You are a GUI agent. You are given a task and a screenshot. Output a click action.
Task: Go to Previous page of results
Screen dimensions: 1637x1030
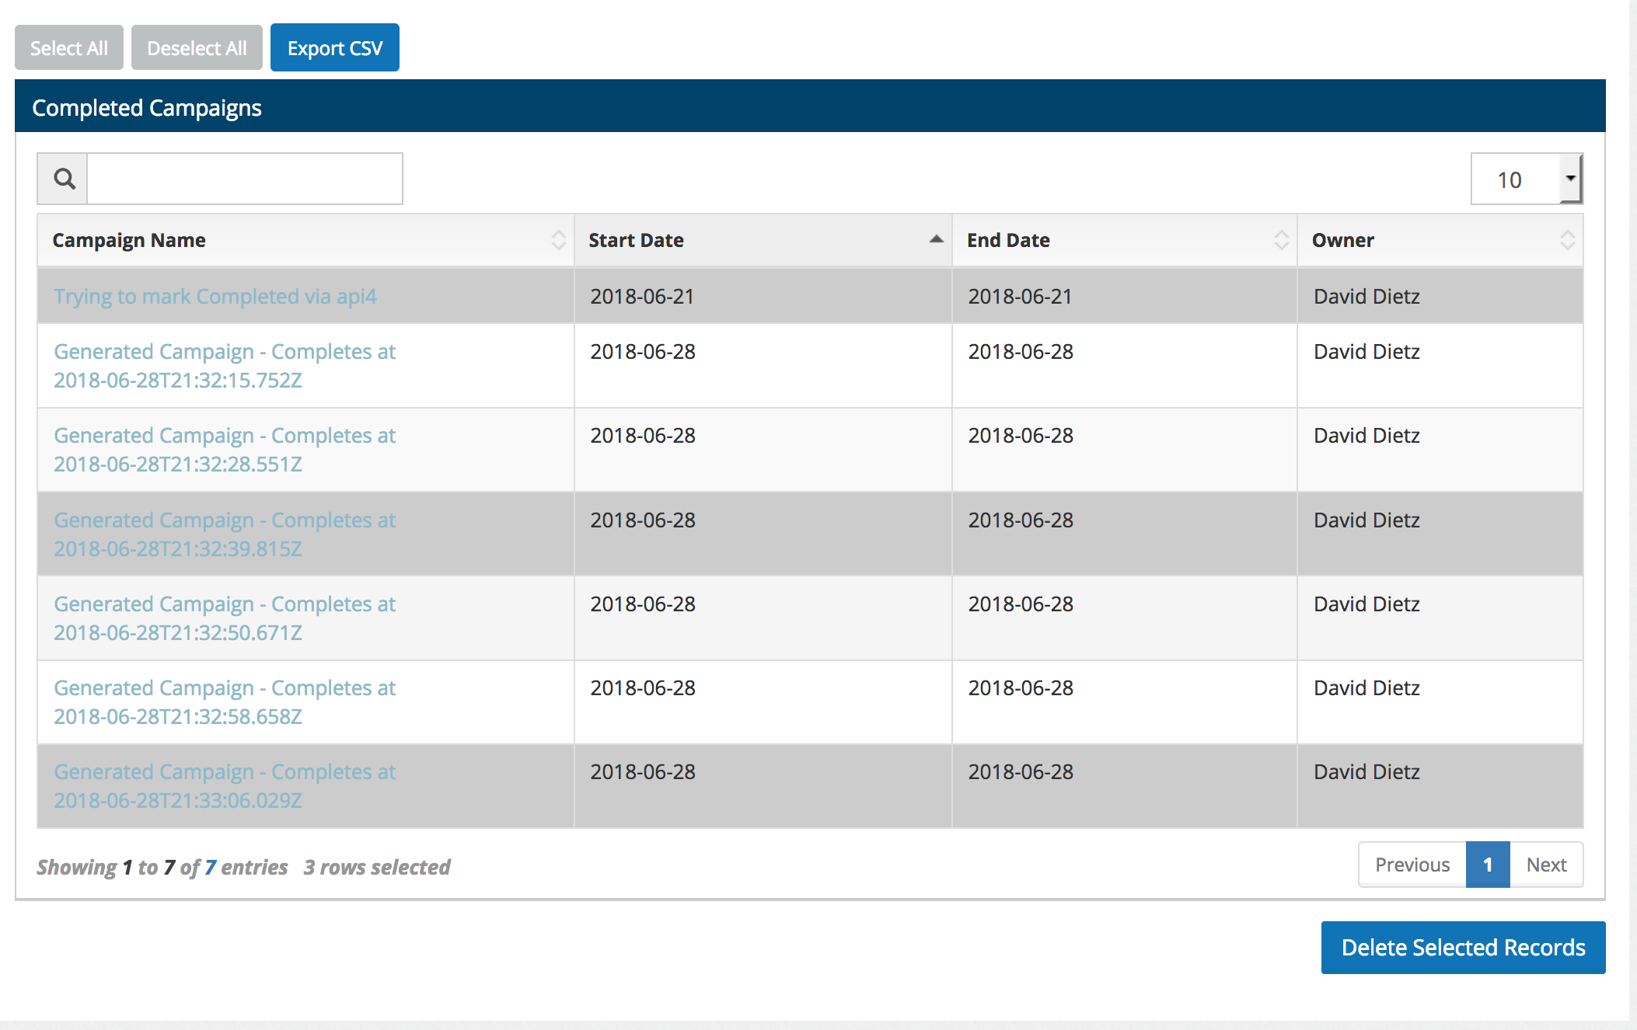pyautogui.click(x=1412, y=865)
